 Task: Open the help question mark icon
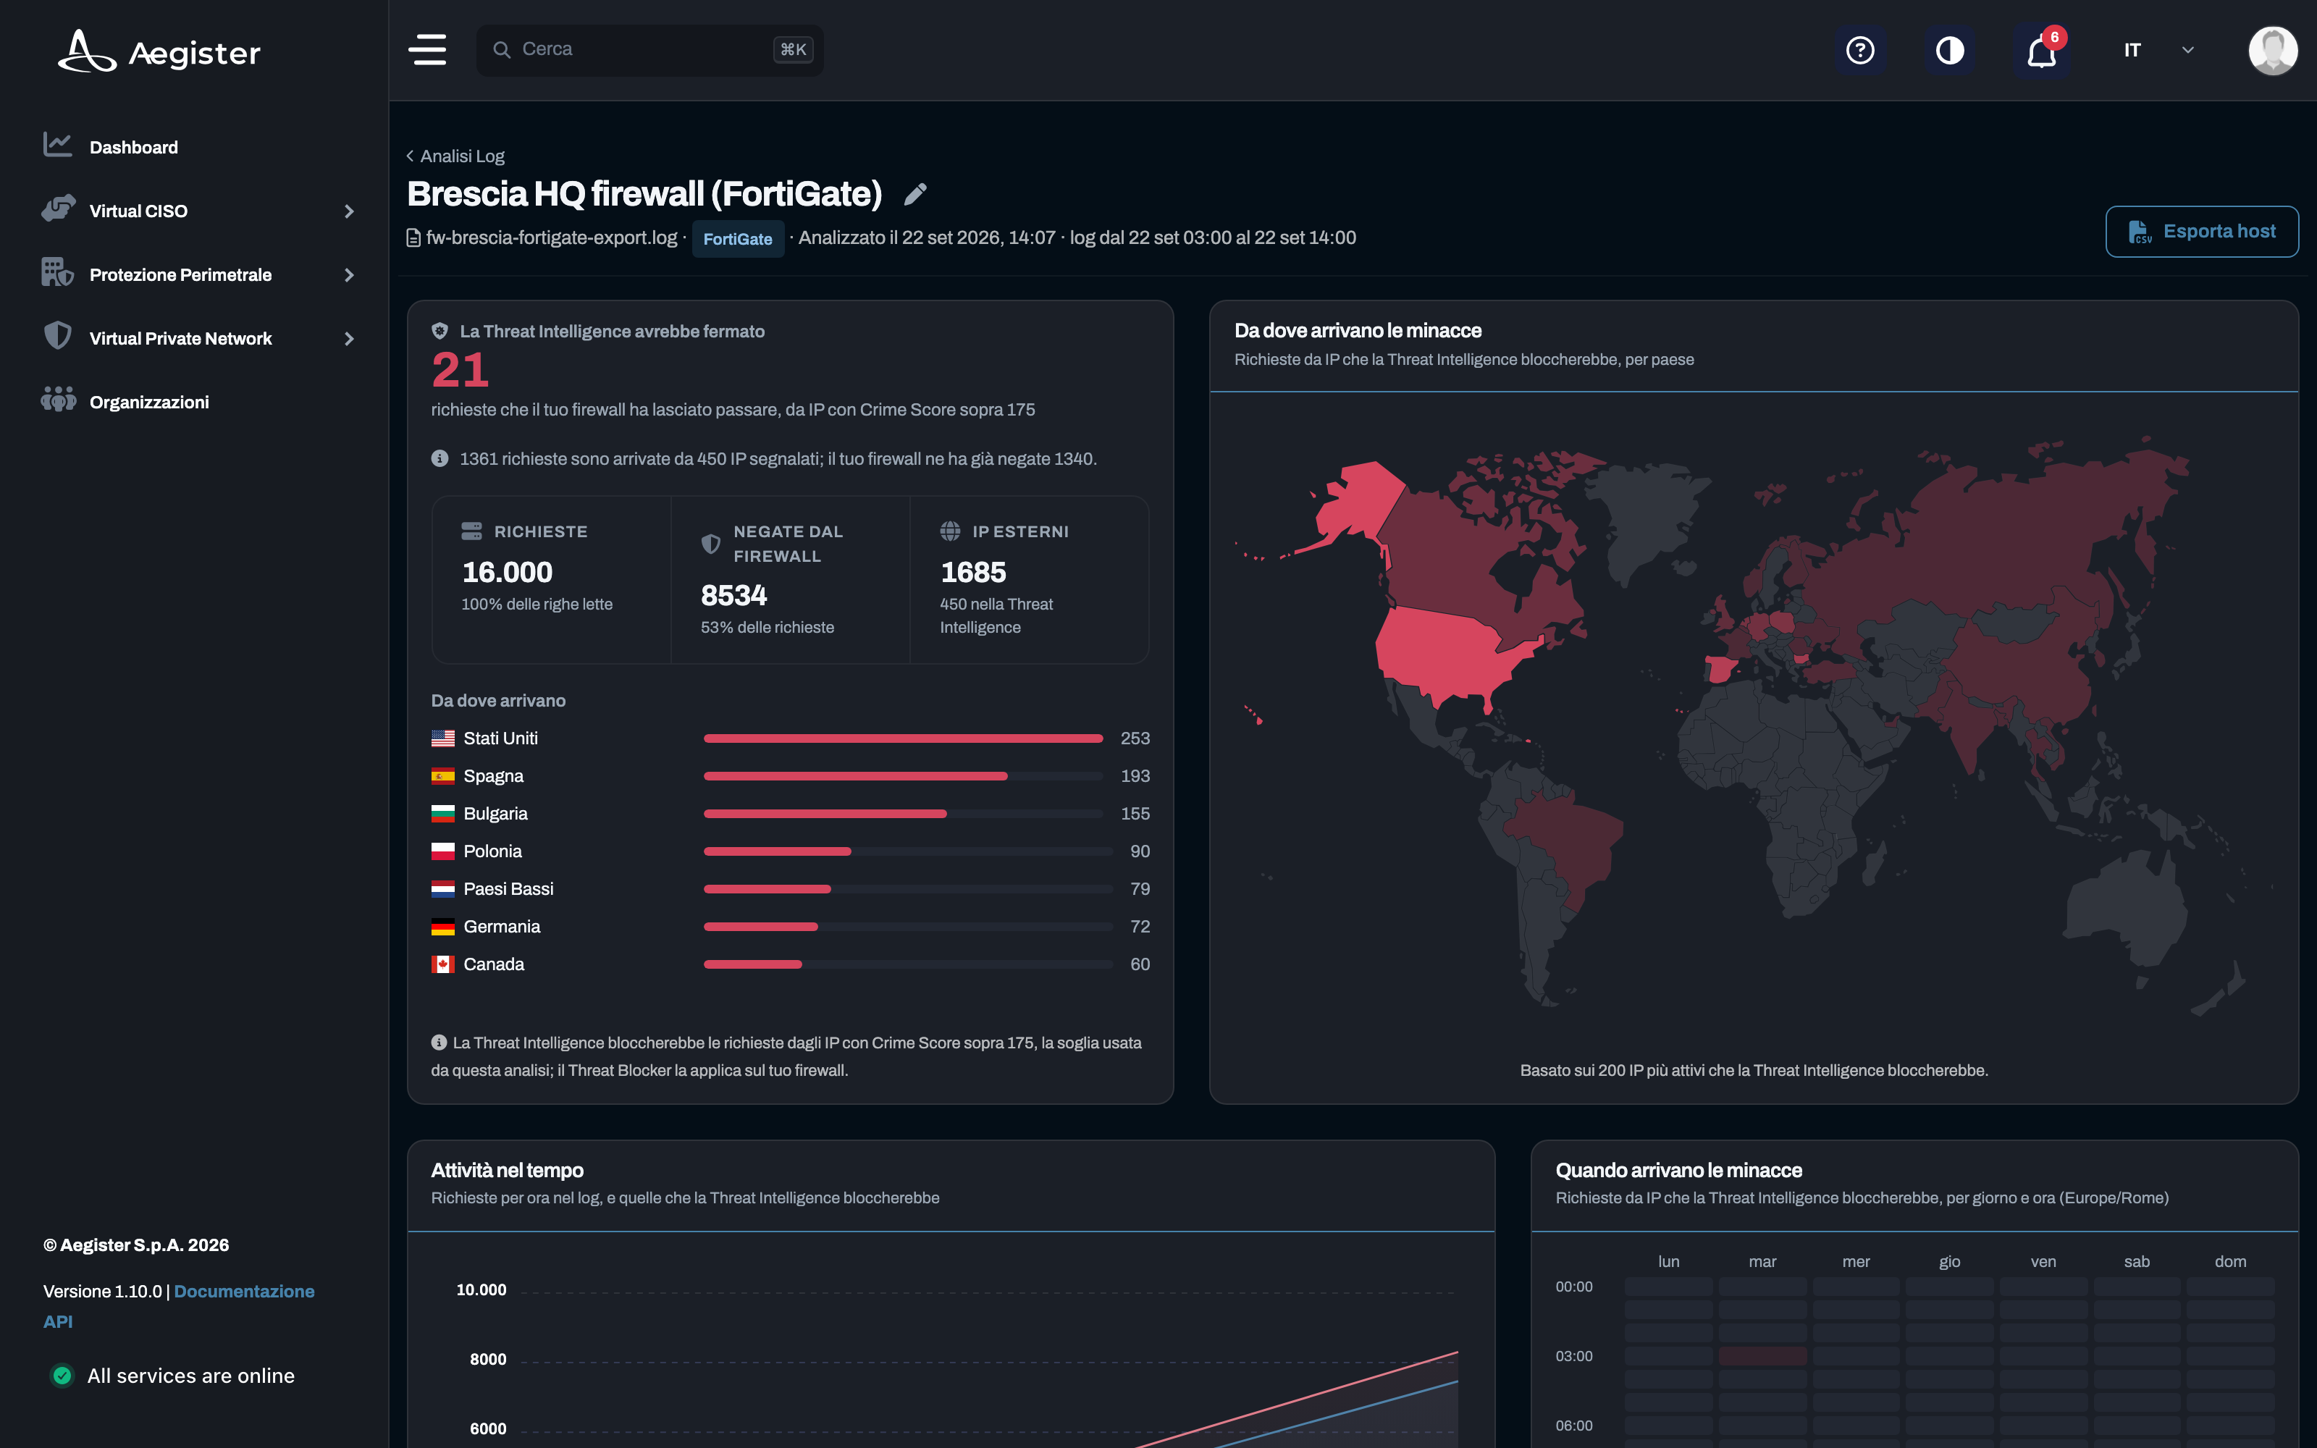[1859, 50]
